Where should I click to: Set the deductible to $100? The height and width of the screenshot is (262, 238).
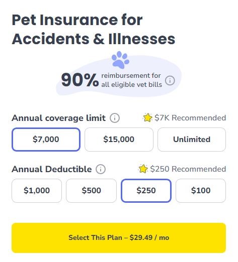[x=201, y=191]
